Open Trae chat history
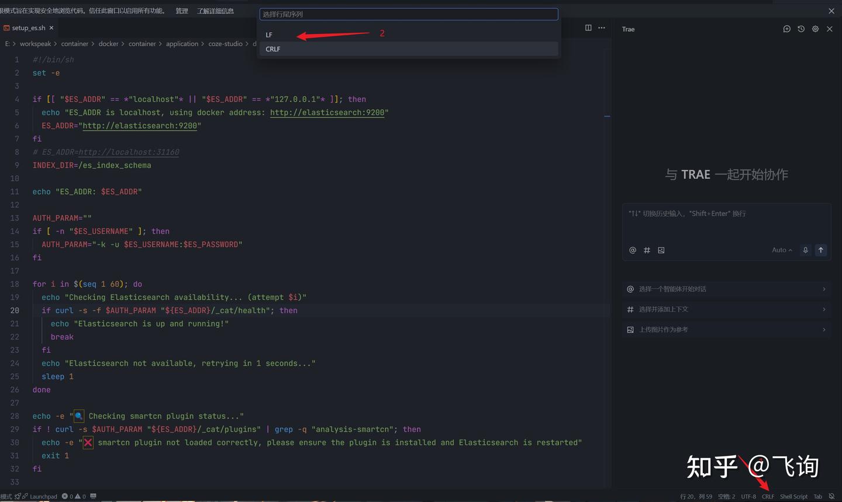Screen dimensions: 842x502 [801, 29]
